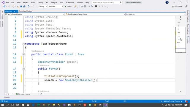Viewport: 190px width, 107px height.
Task: Click the Ready status bar window icon
Action: [x=1, y=101]
